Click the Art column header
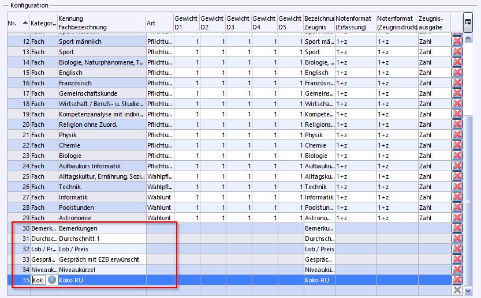481x298 pixels. pos(159,23)
